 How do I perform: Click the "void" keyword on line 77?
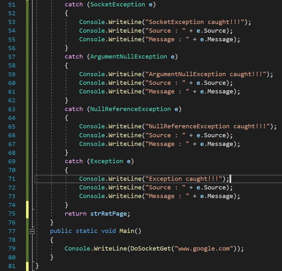point(108,231)
